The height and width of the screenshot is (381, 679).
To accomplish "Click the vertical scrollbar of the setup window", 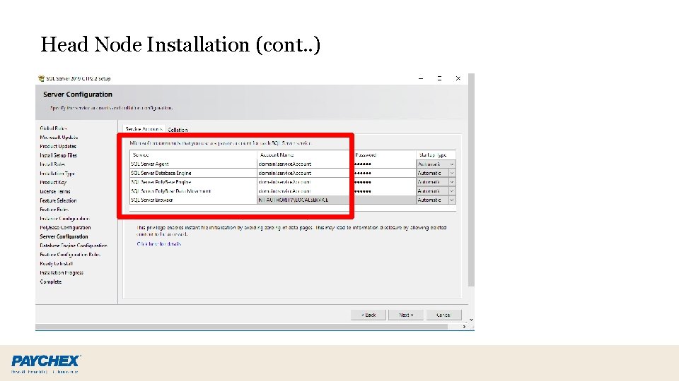I will (471, 180).
